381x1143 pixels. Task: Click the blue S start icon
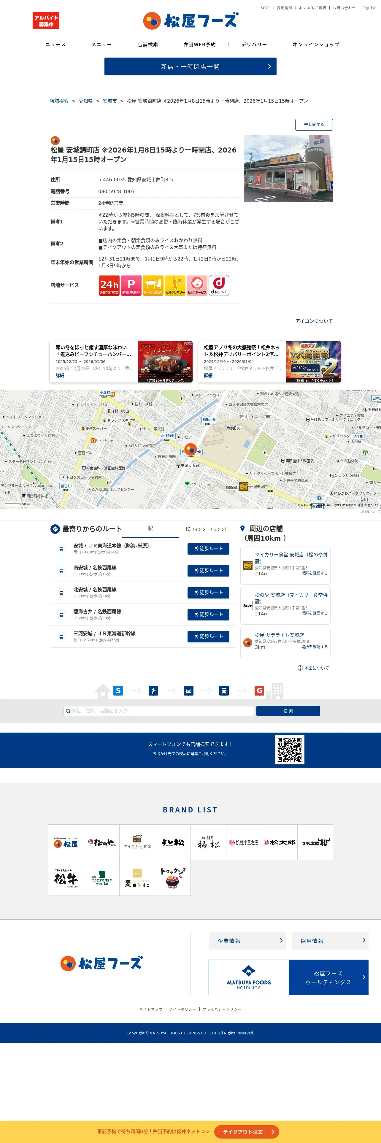(118, 690)
